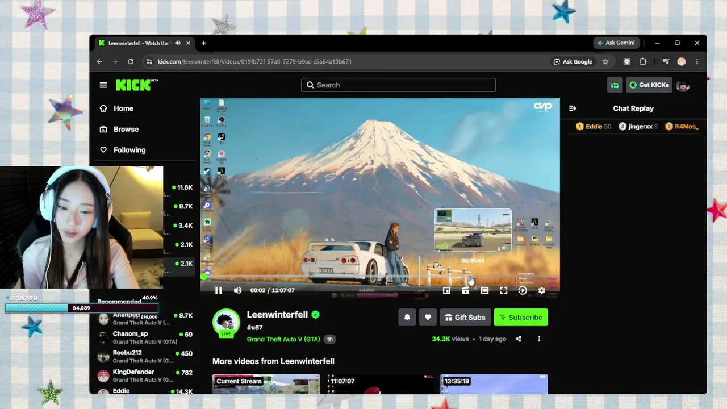Click the Get KICKs button
The image size is (727, 409).
[x=649, y=85]
